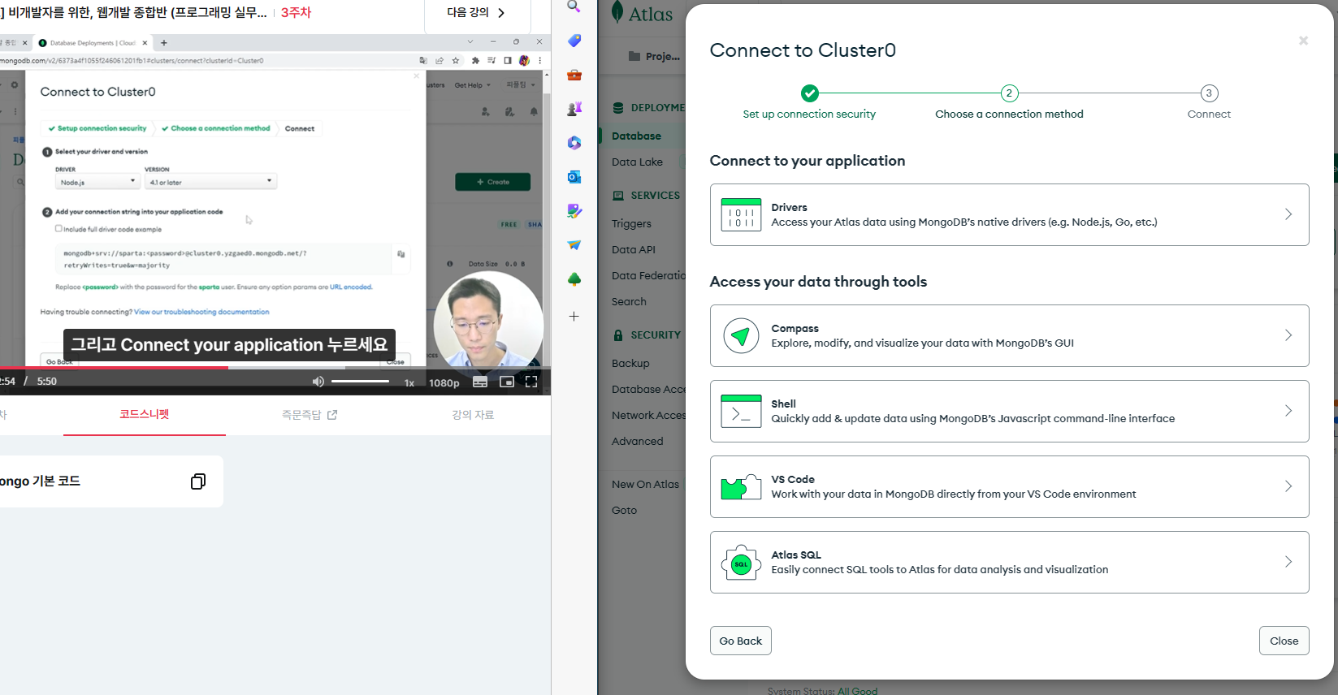Open Network Access in Atlas sidebar
This screenshot has width=1338, height=695.
coord(648,416)
